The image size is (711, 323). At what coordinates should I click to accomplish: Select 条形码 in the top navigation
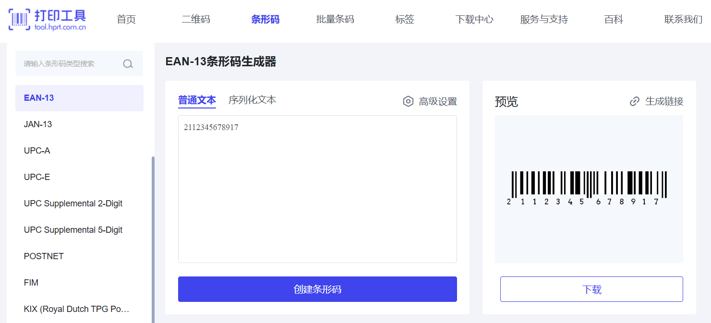point(265,19)
